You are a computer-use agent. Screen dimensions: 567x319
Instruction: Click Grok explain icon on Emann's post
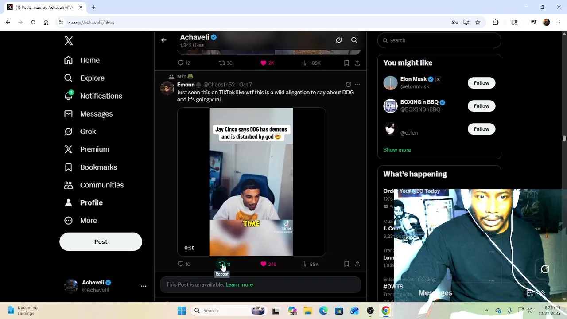pyautogui.click(x=348, y=85)
